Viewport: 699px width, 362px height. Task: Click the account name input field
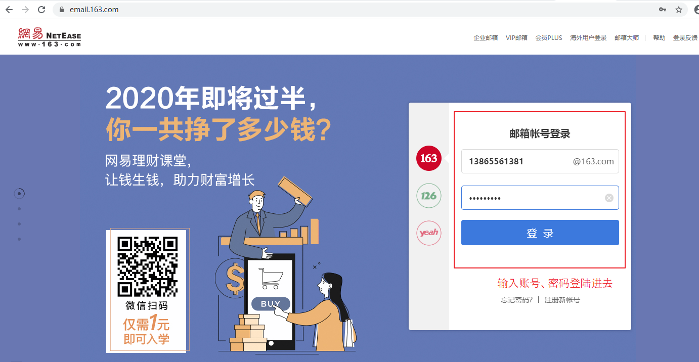(540, 161)
